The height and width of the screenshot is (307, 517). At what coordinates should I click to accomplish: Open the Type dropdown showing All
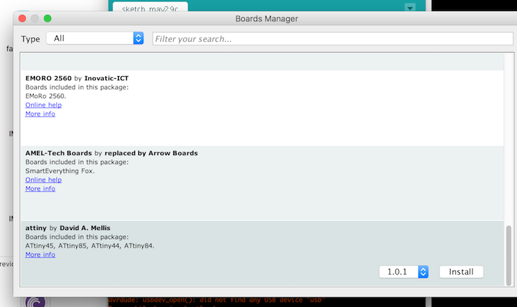[94, 38]
